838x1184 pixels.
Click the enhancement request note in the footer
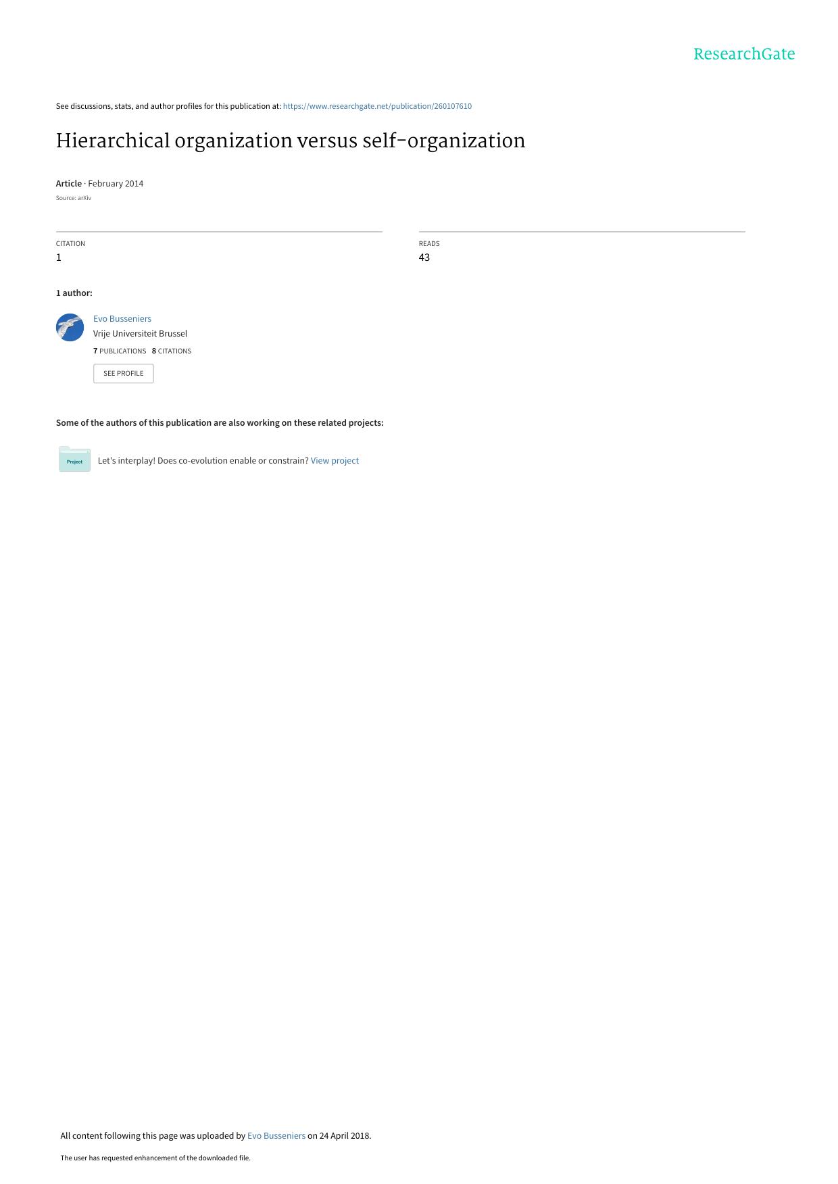click(x=155, y=1158)
